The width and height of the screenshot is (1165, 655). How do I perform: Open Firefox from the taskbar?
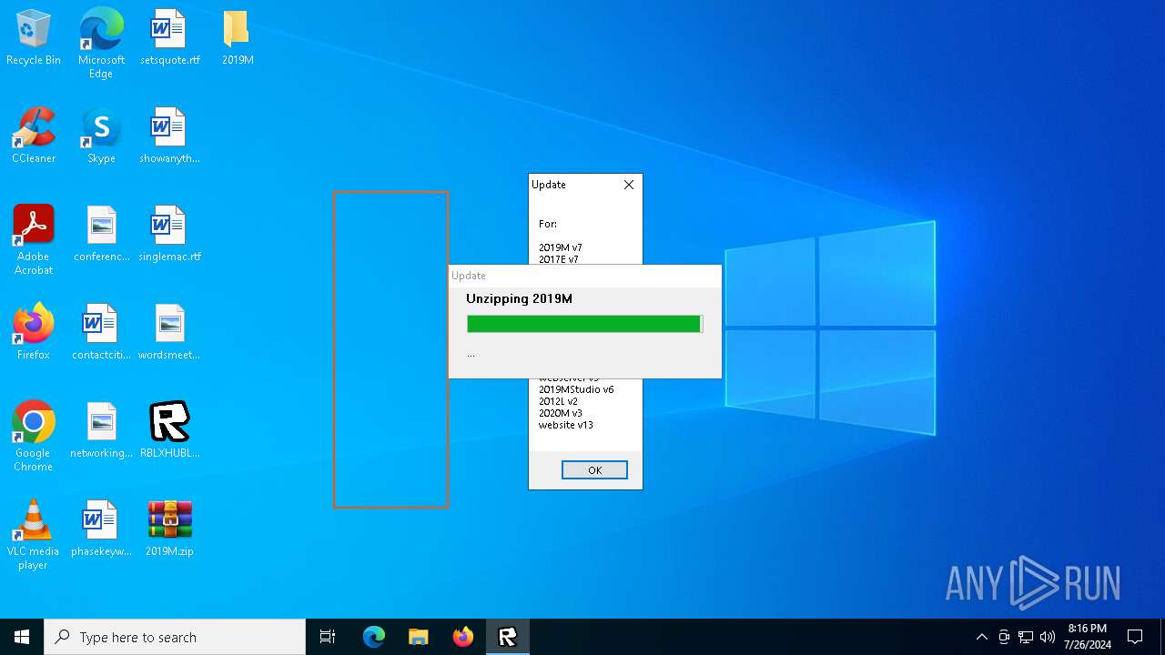[x=462, y=637]
